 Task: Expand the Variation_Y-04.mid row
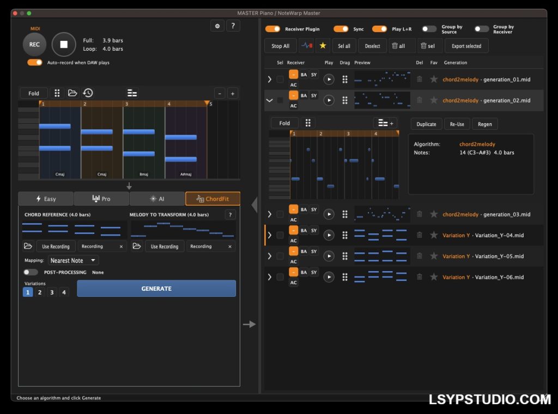(x=269, y=235)
